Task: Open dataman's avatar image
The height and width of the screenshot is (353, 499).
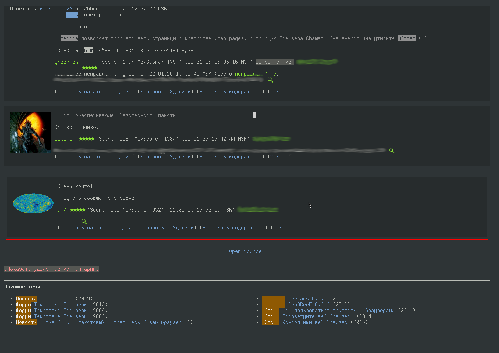Action: tap(30, 133)
